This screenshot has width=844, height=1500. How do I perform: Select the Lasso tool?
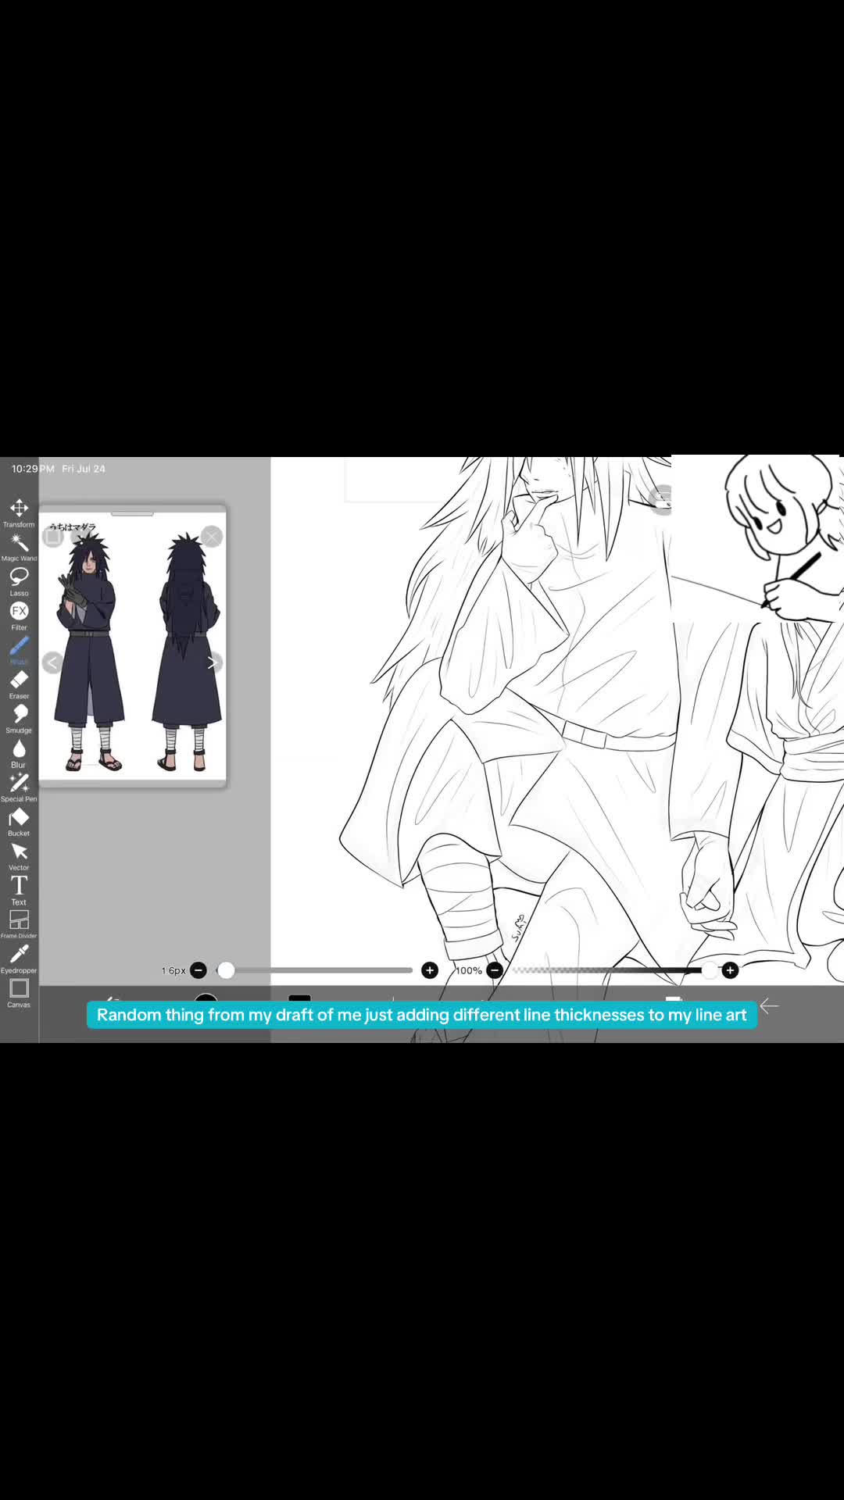19,581
